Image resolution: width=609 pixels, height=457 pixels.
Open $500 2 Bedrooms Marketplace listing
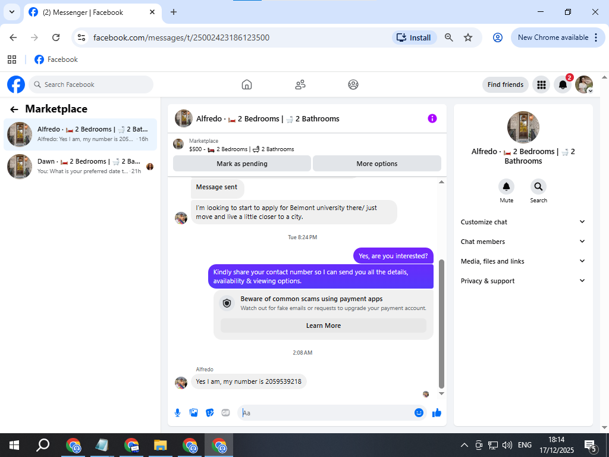(x=241, y=149)
